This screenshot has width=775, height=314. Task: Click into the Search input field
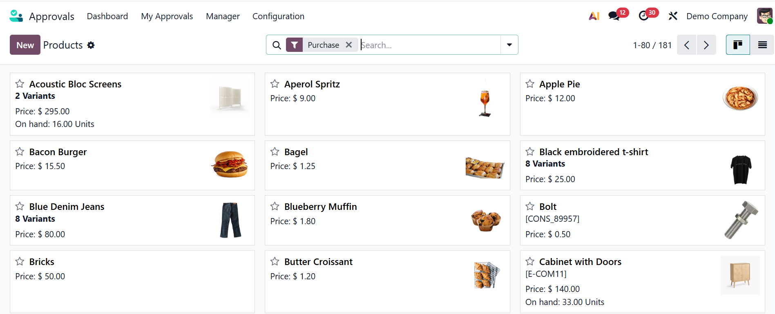[429, 45]
